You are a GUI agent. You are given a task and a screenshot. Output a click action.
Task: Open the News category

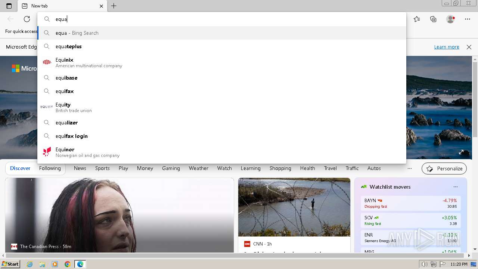coord(80,168)
